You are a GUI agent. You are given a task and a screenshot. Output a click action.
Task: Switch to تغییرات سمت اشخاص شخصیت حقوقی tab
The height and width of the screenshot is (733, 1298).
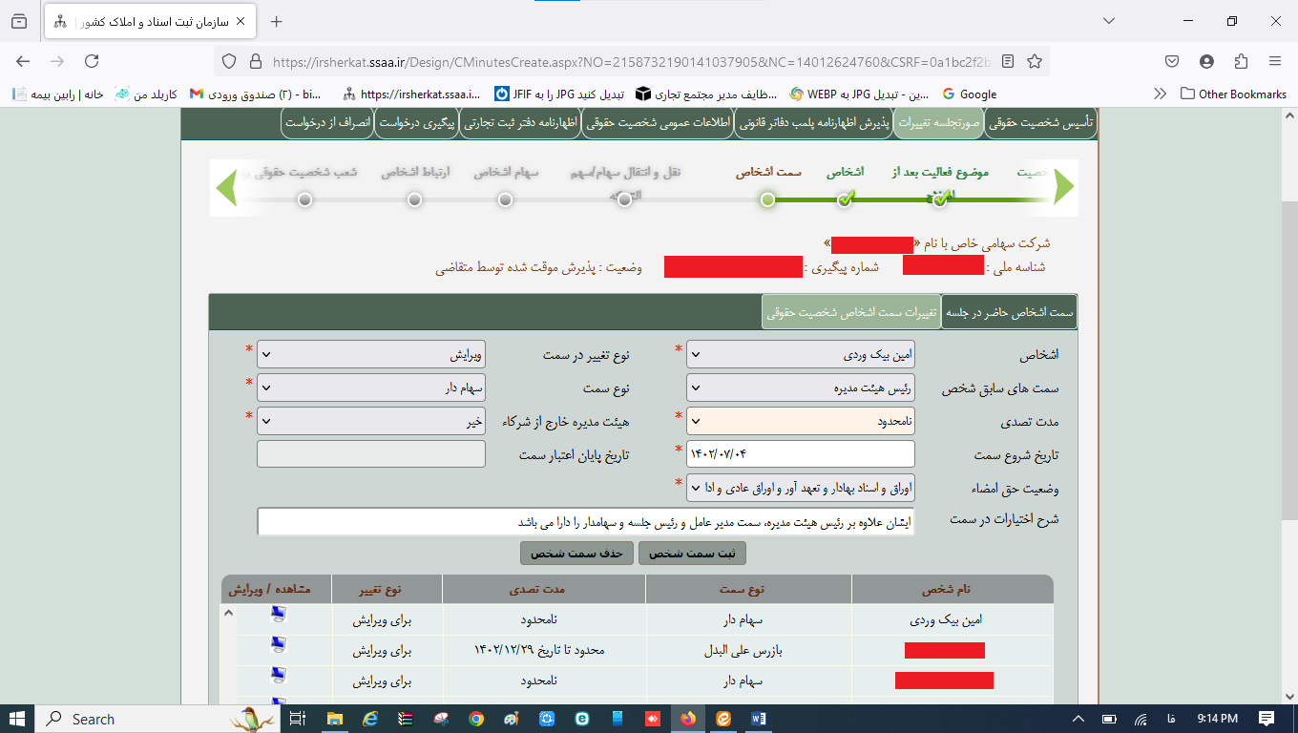point(850,312)
